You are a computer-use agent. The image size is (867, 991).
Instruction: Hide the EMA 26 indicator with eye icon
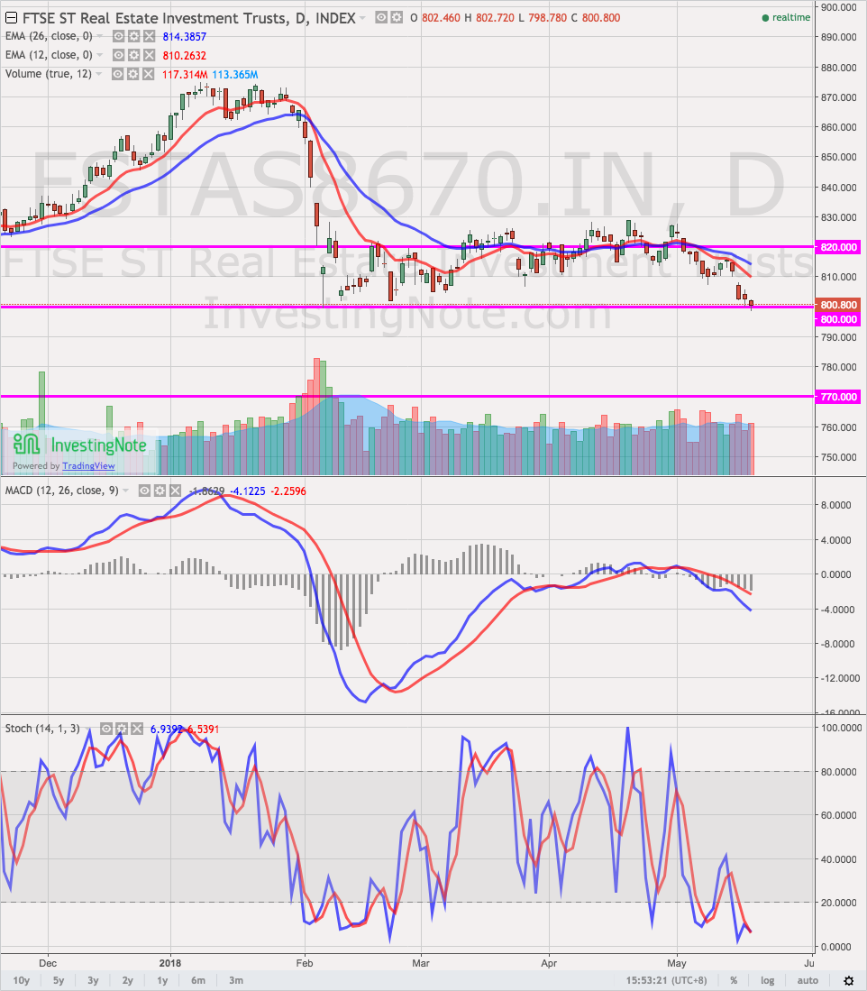click(x=117, y=36)
